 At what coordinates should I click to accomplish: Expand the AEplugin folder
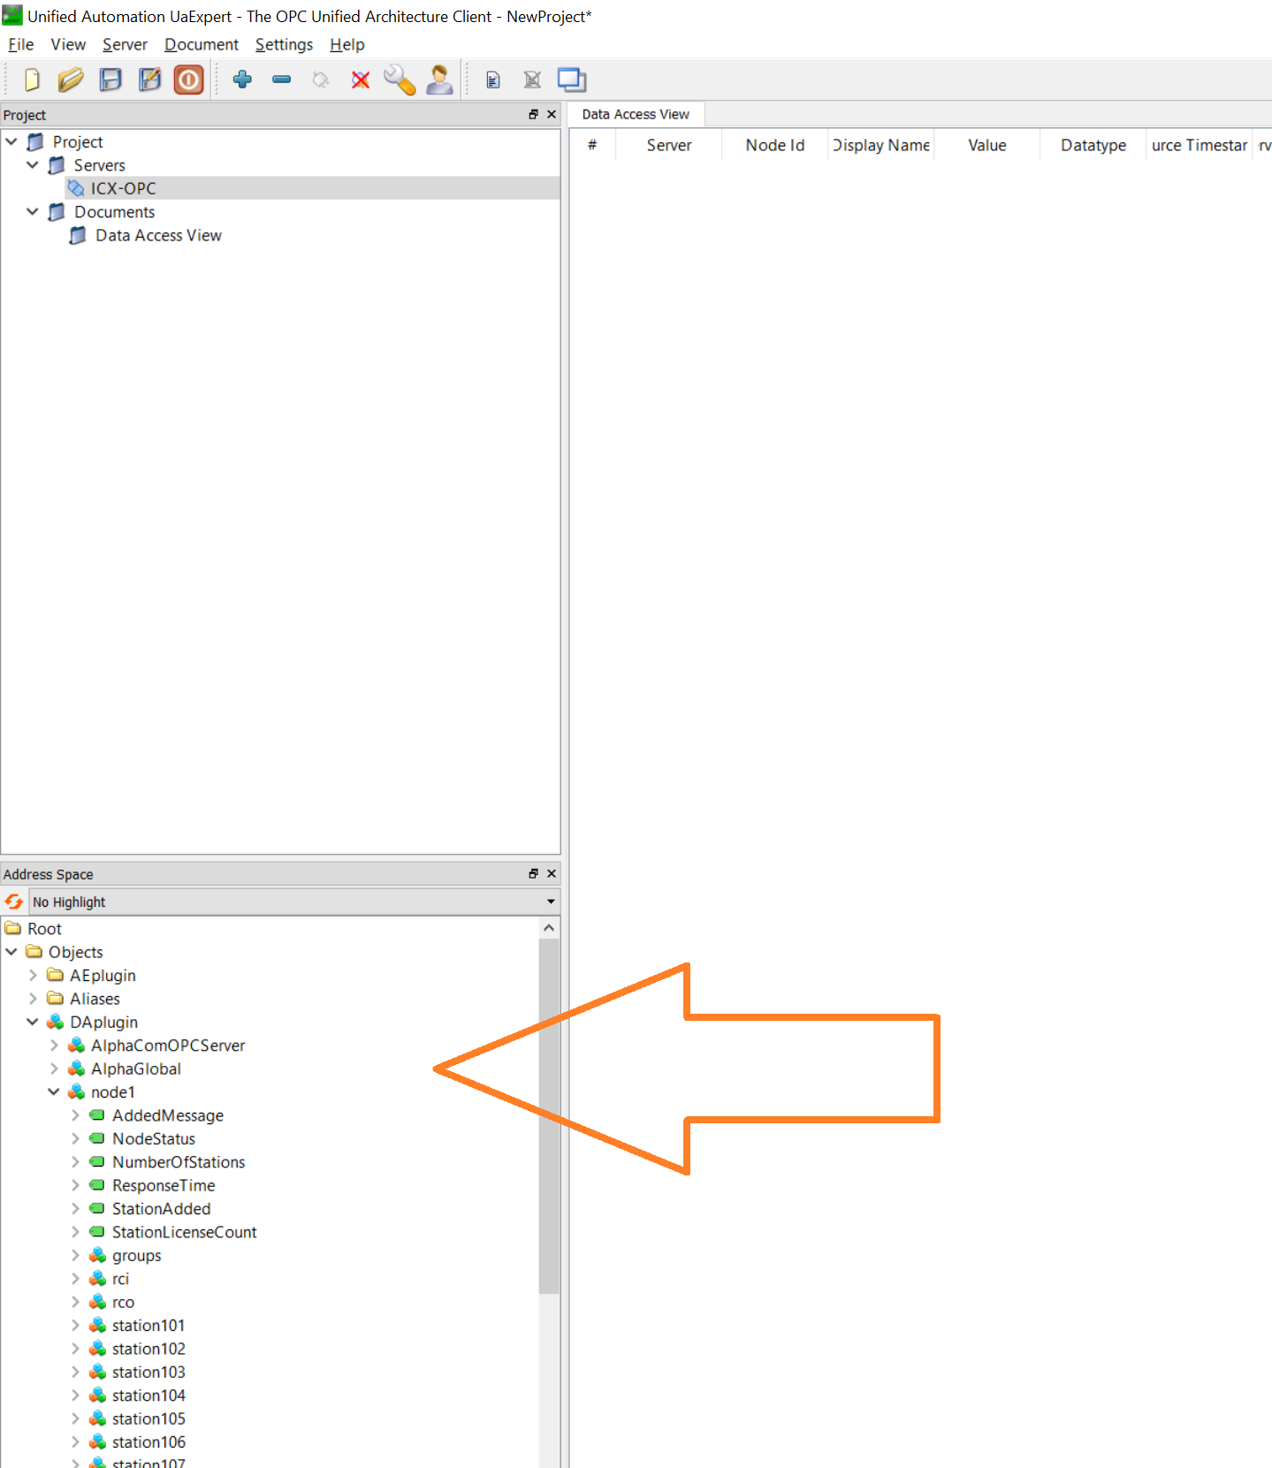[33, 975]
